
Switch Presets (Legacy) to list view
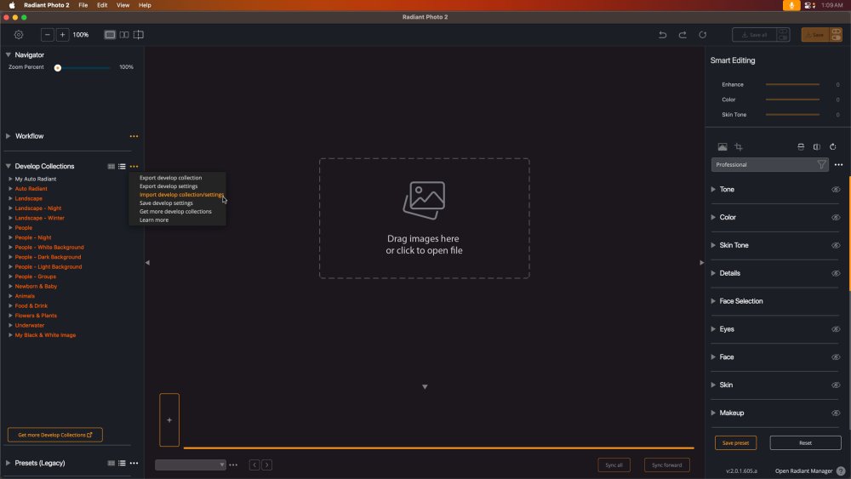click(122, 464)
